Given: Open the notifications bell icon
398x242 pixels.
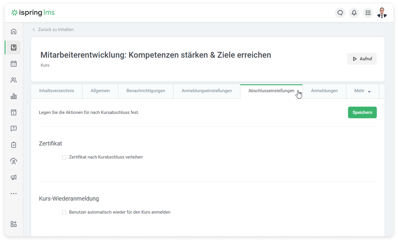Looking at the screenshot, I should 354,13.
